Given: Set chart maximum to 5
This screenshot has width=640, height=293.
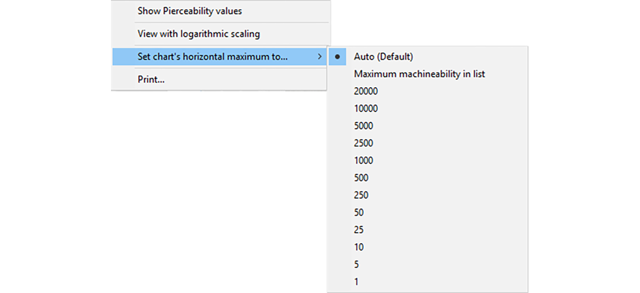Looking at the screenshot, I should pyautogui.click(x=428, y=264).
